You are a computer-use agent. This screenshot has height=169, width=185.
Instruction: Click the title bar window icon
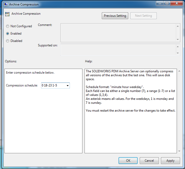pyautogui.click(x=5, y=4)
